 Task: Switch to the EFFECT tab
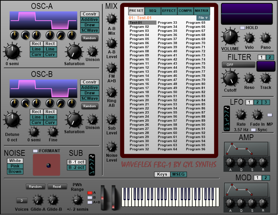coord(169,11)
